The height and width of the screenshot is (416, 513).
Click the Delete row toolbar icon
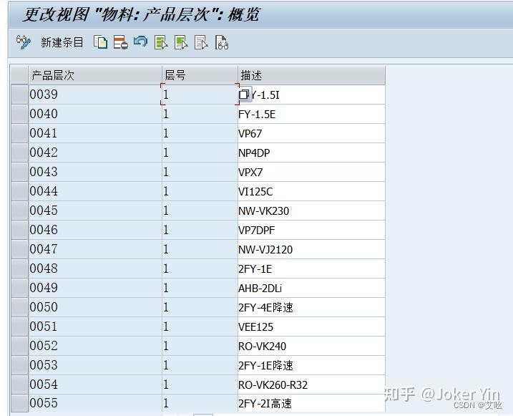tap(120, 42)
